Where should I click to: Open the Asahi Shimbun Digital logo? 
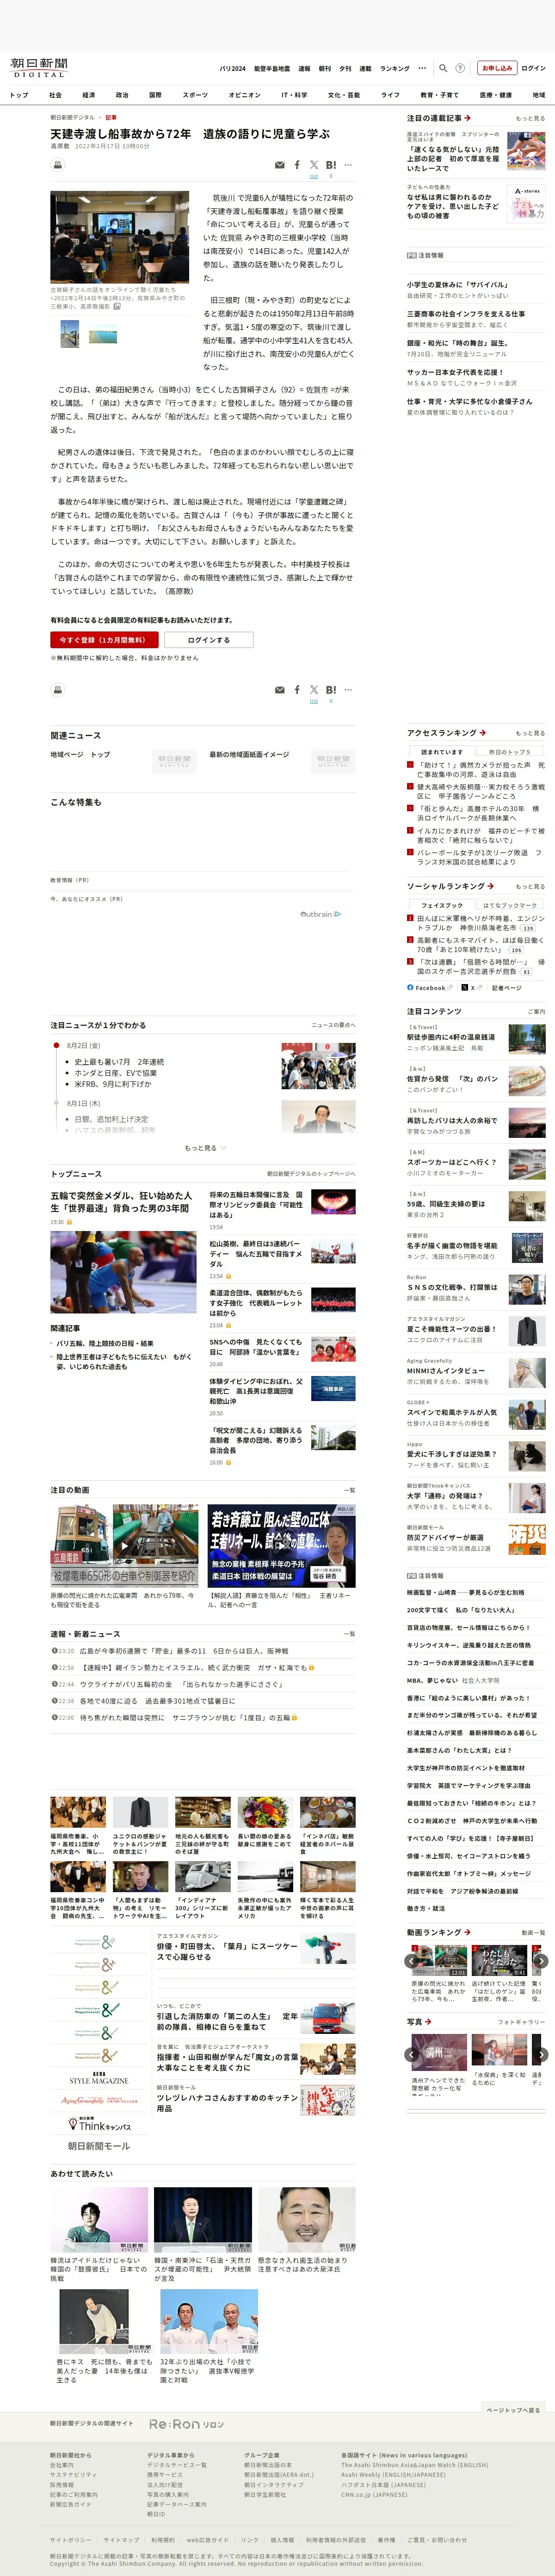pyautogui.click(x=39, y=67)
